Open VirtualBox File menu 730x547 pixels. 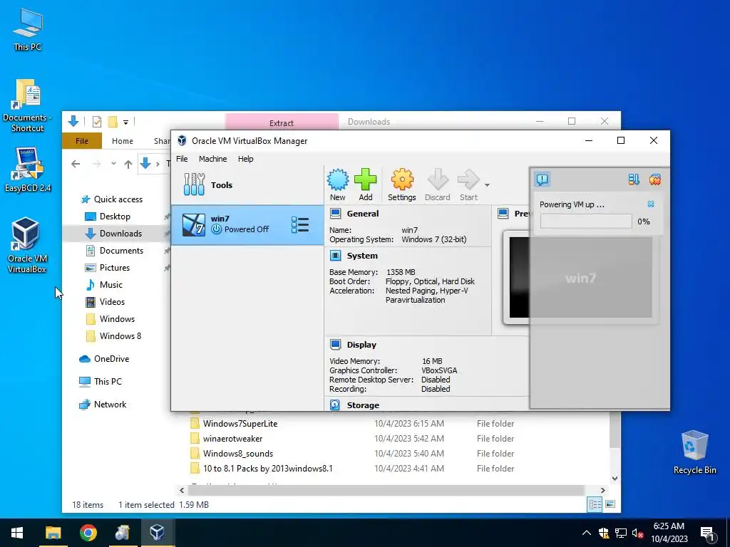point(182,159)
